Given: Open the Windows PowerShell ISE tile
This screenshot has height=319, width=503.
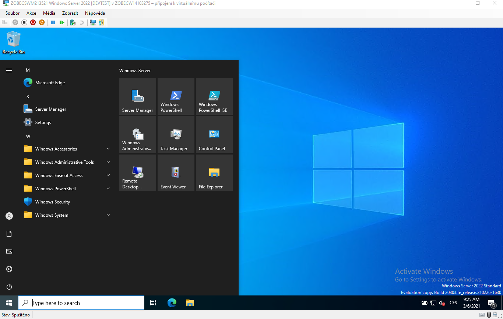Looking at the screenshot, I should pos(214,96).
